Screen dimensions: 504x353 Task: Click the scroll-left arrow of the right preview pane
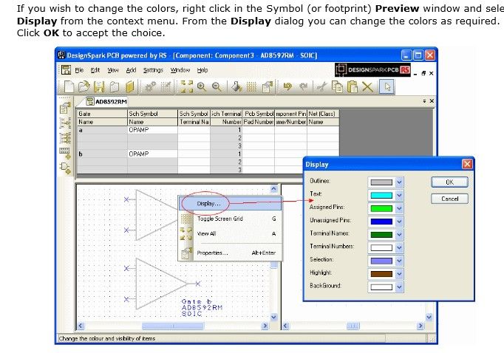click(x=285, y=326)
